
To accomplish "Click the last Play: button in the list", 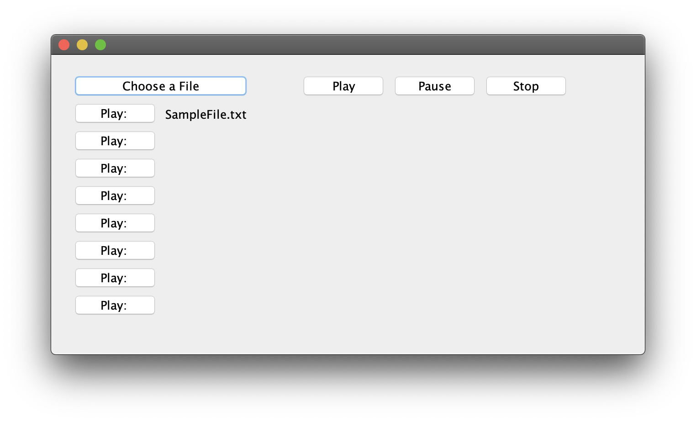I will pyautogui.click(x=115, y=305).
